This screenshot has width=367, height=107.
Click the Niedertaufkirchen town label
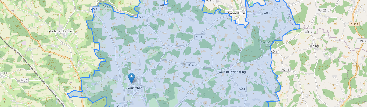61,32
